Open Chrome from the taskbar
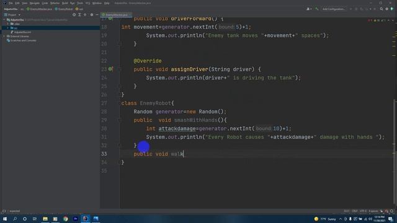The width and height of the screenshot is (397, 223). pyautogui.click(x=65, y=219)
